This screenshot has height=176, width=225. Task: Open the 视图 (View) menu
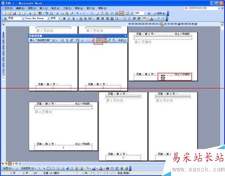click(32, 8)
